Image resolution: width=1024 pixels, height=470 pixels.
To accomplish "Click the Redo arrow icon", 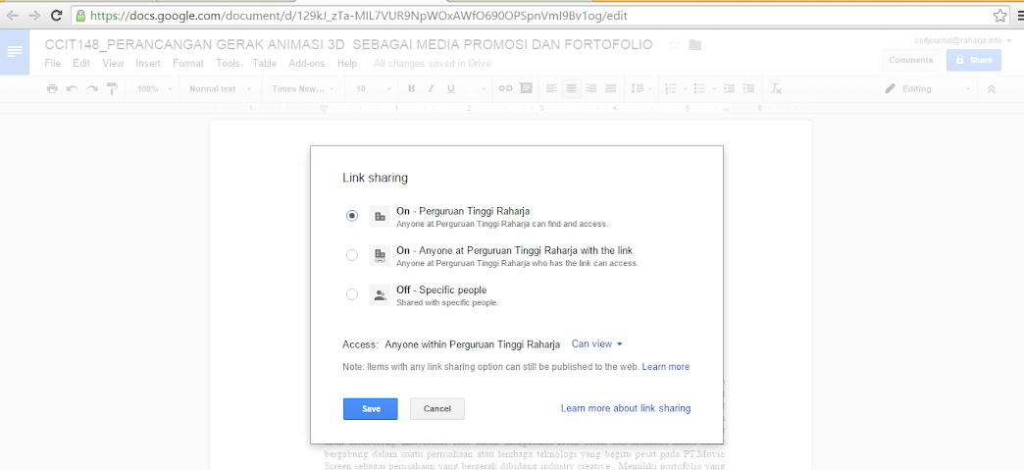I will (x=92, y=89).
